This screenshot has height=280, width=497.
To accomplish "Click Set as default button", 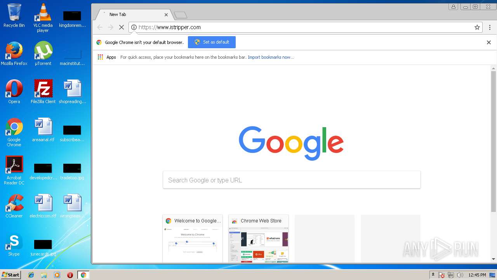I will point(212,42).
